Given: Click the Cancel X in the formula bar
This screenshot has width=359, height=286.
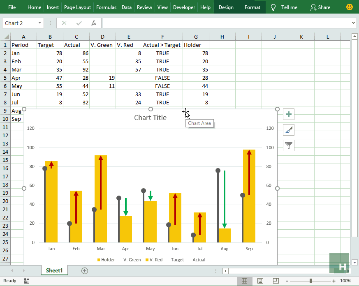Looking at the screenshot, I should (64, 23).
